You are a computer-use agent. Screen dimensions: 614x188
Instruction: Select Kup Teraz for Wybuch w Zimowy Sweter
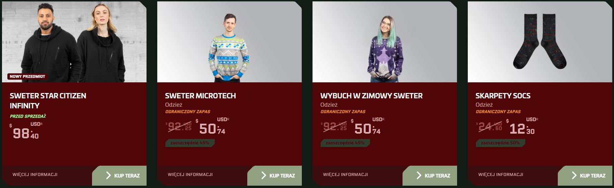(430, 176)
